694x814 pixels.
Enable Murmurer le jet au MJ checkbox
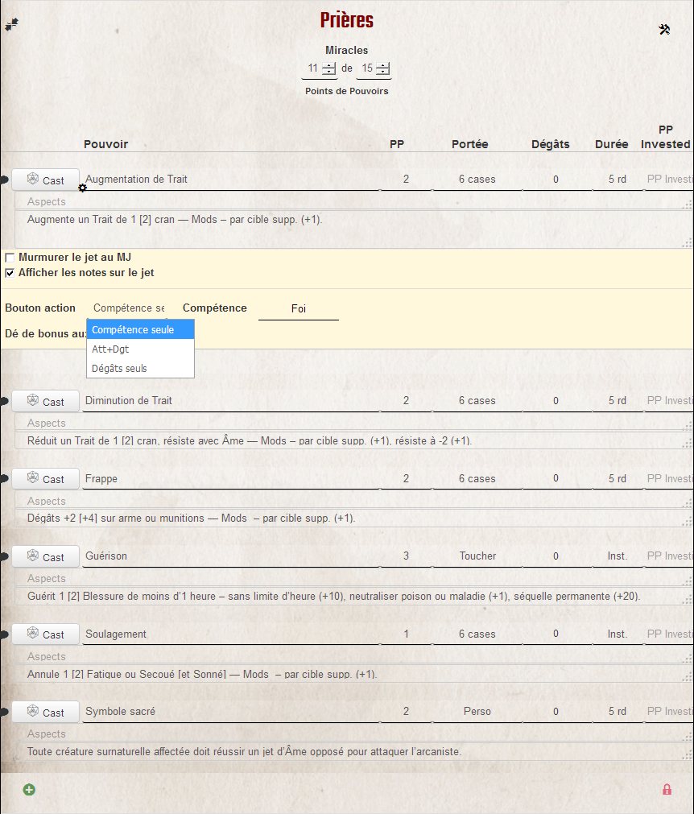(x=10, y=258)
